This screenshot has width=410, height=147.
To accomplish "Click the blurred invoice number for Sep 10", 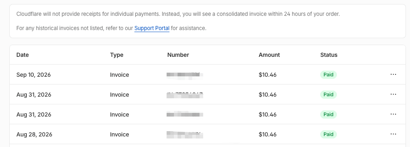I will tap(185, 75).
